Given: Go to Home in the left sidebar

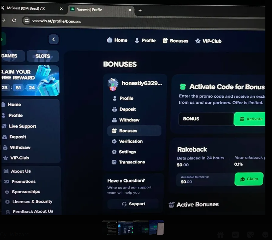Looking at the screenshot, I should coord(14,104).
